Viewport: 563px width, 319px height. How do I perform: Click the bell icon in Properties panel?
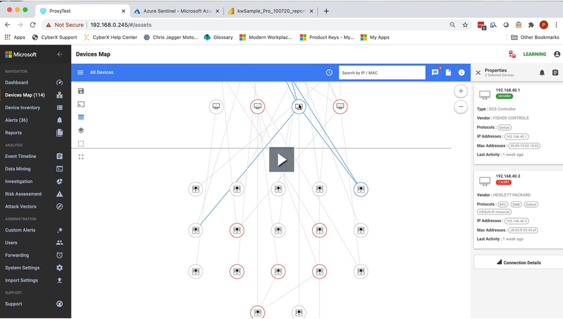(542, 72)
